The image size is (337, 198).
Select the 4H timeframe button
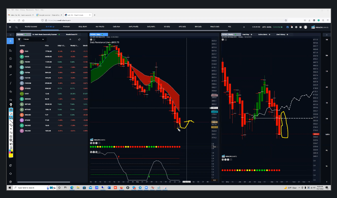[327, 87]
